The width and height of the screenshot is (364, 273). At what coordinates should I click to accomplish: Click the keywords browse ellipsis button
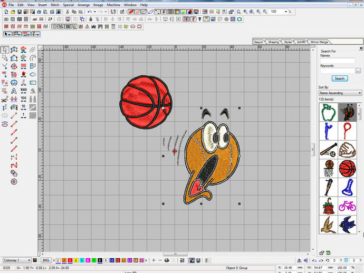pyautogui.click(x=358, y=71)
